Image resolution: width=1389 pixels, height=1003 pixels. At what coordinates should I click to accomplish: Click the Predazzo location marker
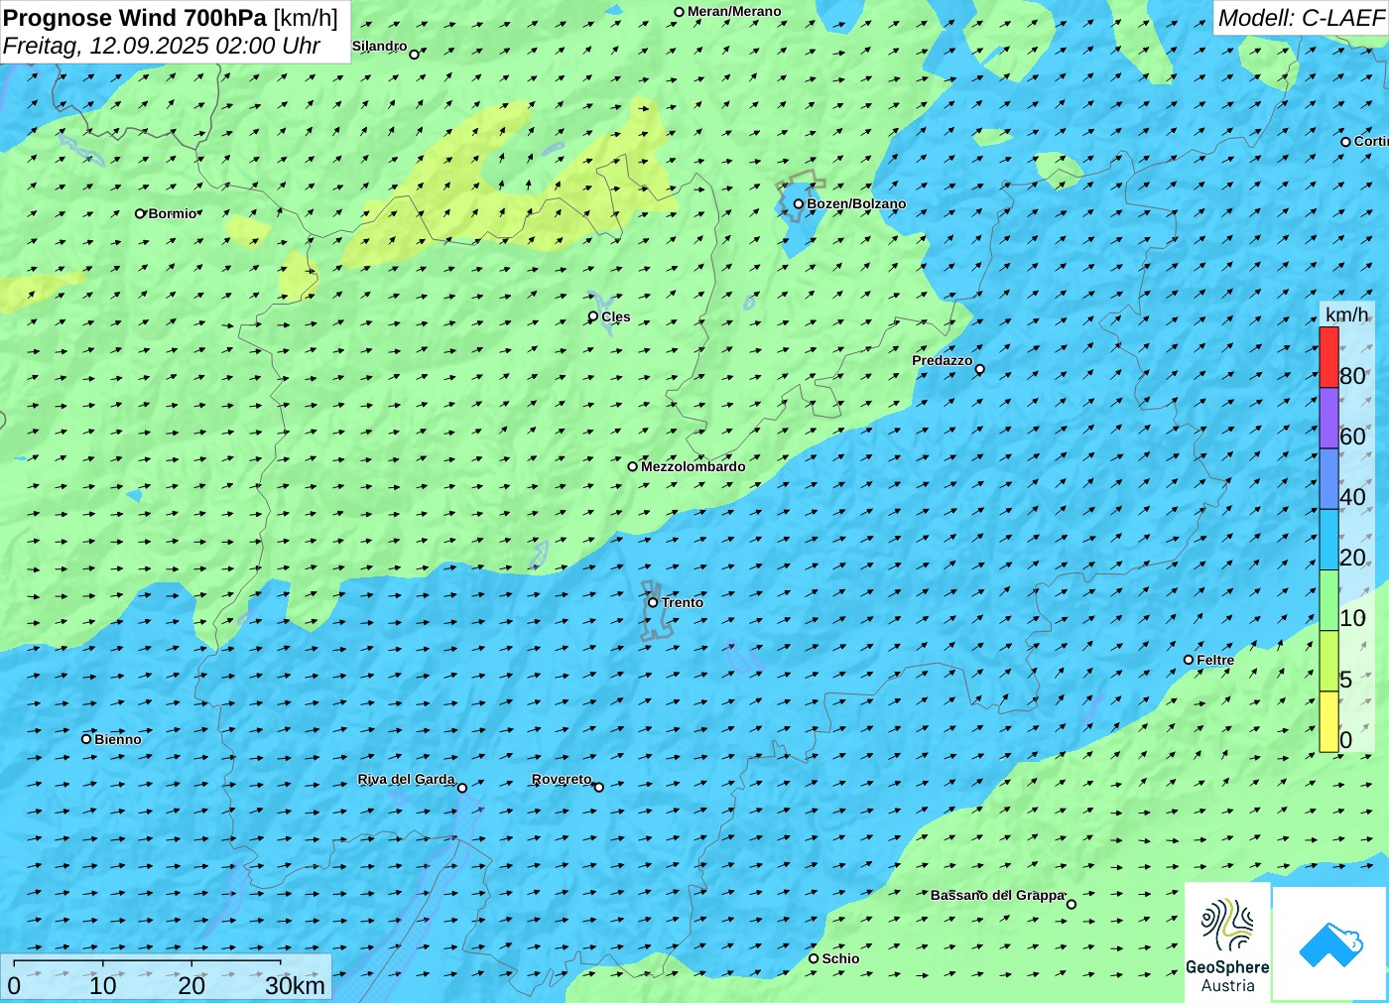tap(980, 369)
